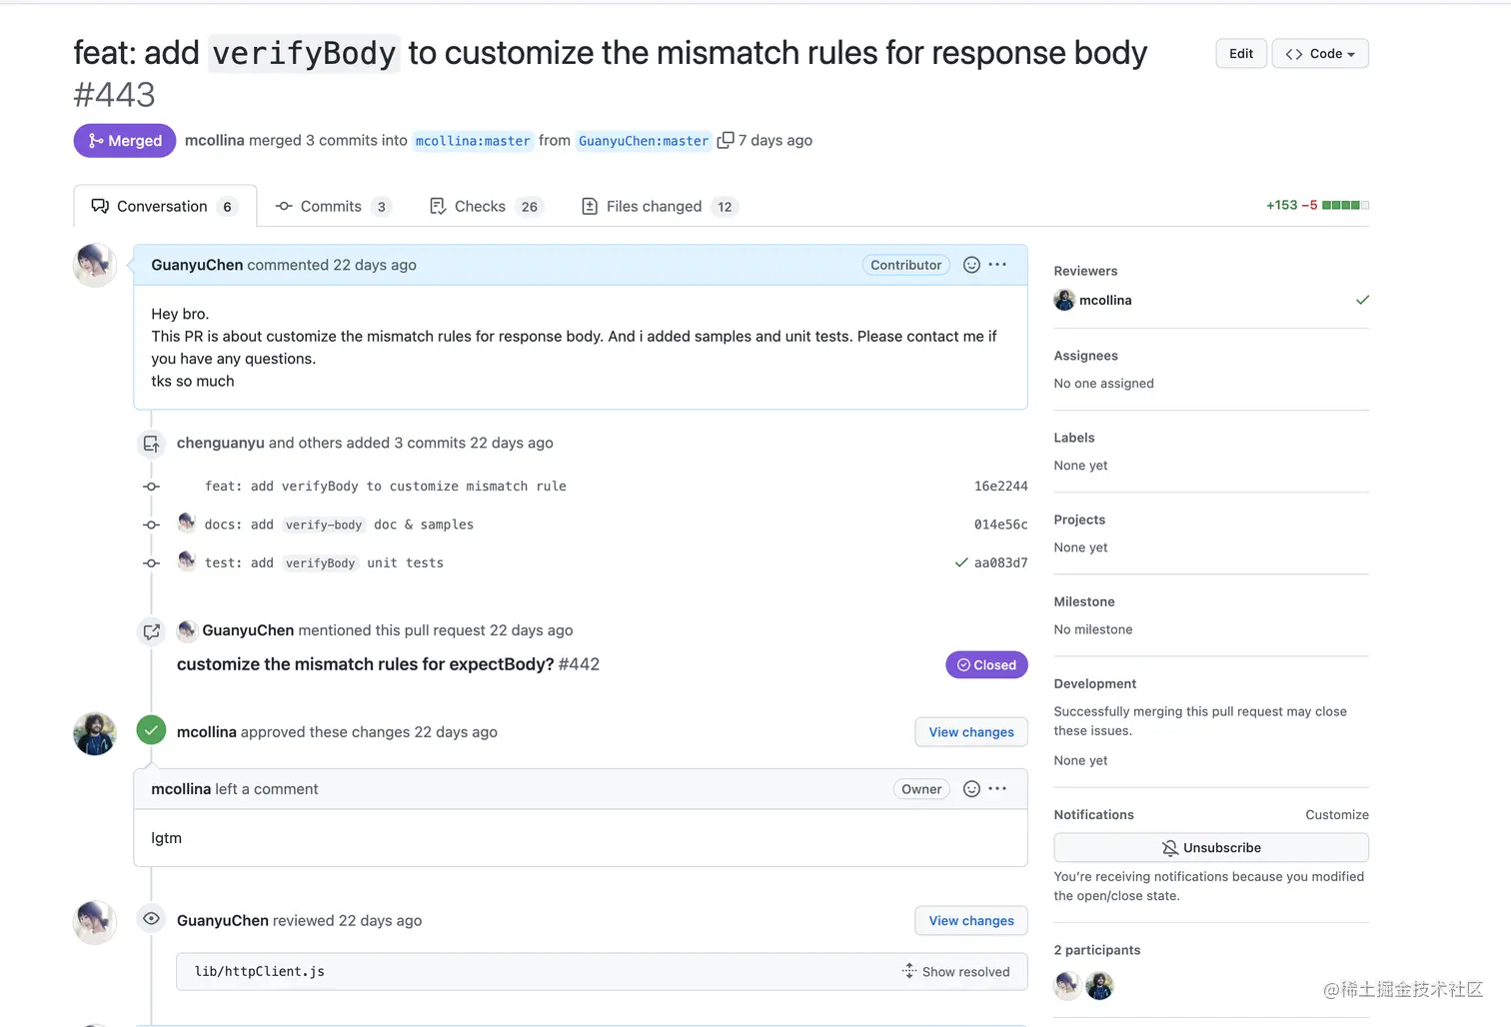View changes for mcollina's approval
The height and width of the screenshot is (1027, 1511).
click(x=971, y=732)
